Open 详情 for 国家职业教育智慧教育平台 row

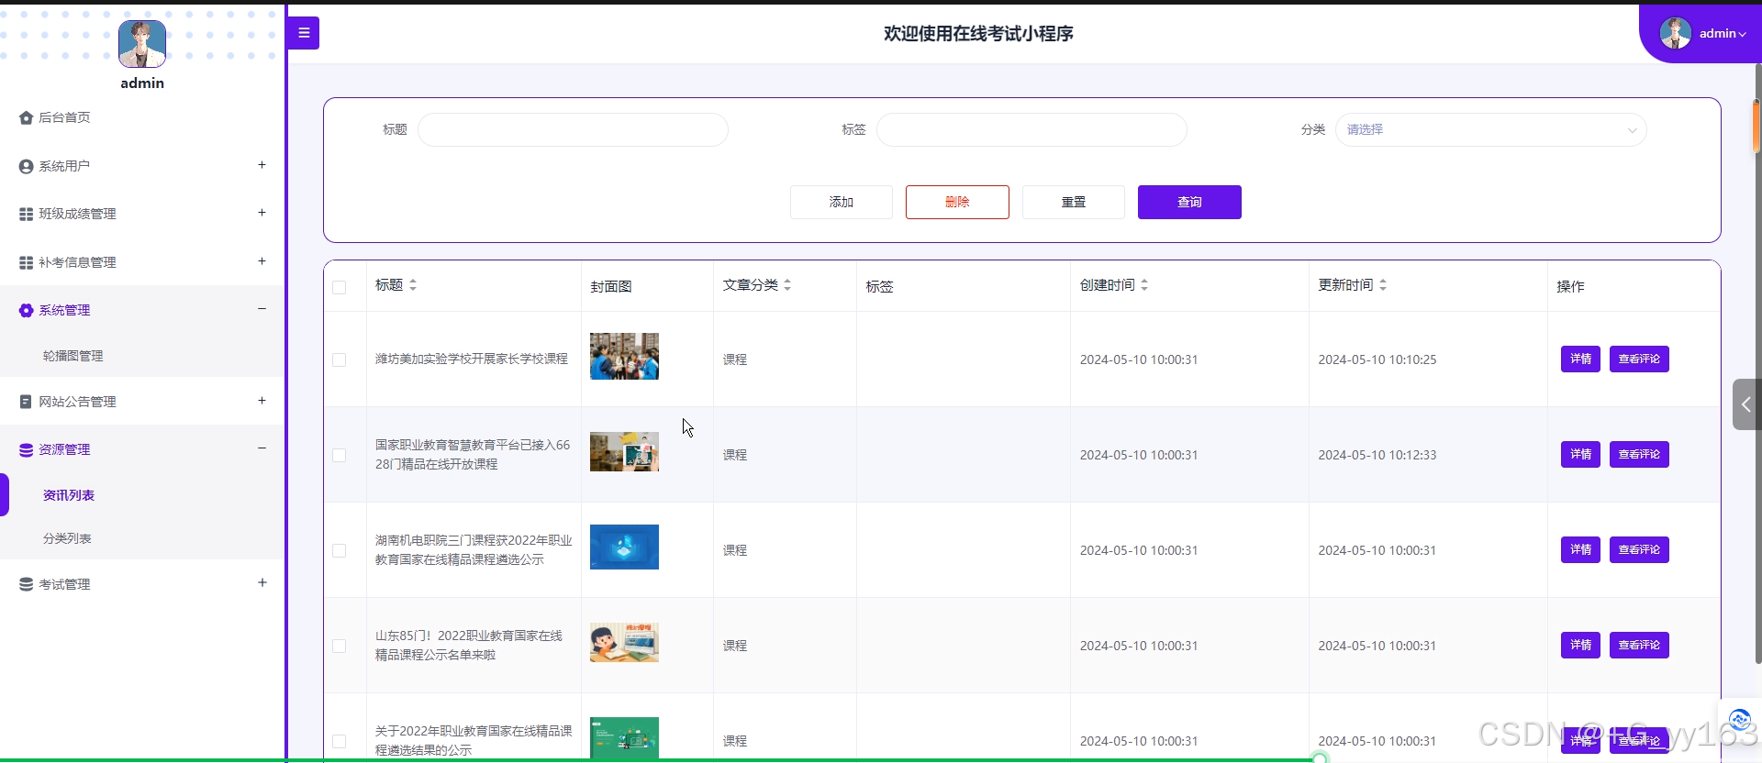click(x=1580, y=455)
